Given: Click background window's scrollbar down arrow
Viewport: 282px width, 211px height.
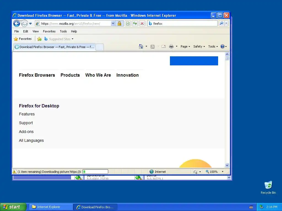Looking at the screenshot, I should 229,177.
